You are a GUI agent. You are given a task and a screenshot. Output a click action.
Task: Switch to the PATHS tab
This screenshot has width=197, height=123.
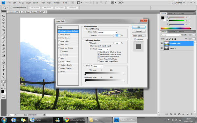(x=181, y=32)
